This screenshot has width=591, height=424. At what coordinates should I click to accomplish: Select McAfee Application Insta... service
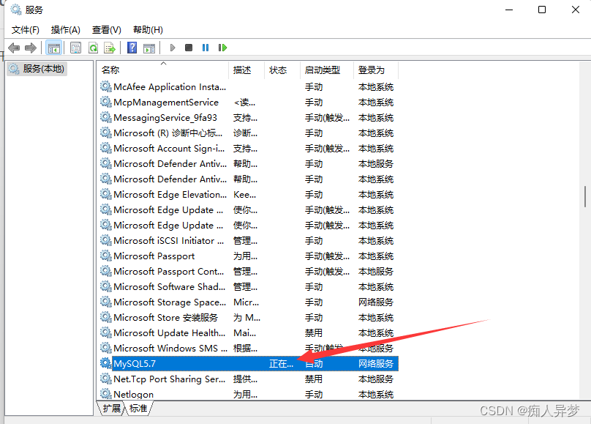(x=249, y=86)
